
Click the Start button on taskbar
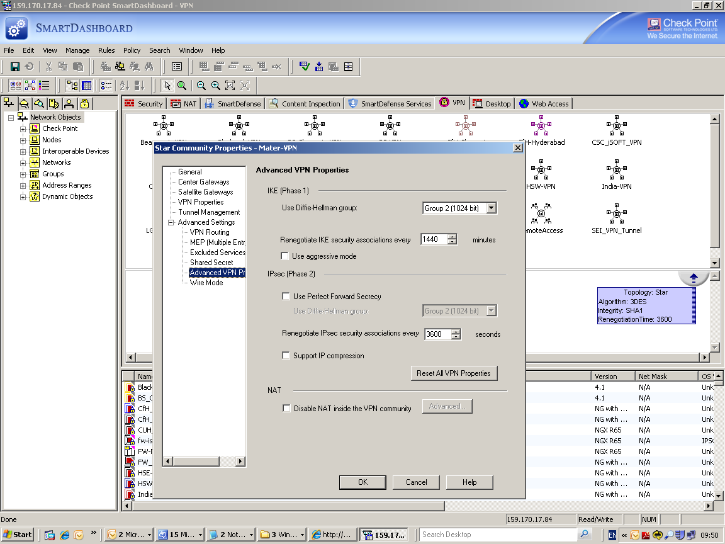(18, 535)
